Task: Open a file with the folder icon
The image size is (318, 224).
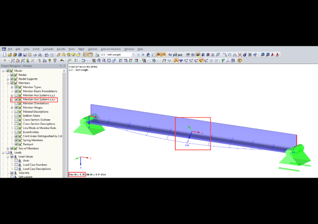Action: click(x=10, y=55)
